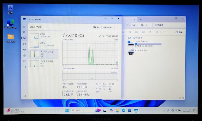Click the disk active time graph
The image size is (202, 121).
pyautogui.click(x=90, y=53)
